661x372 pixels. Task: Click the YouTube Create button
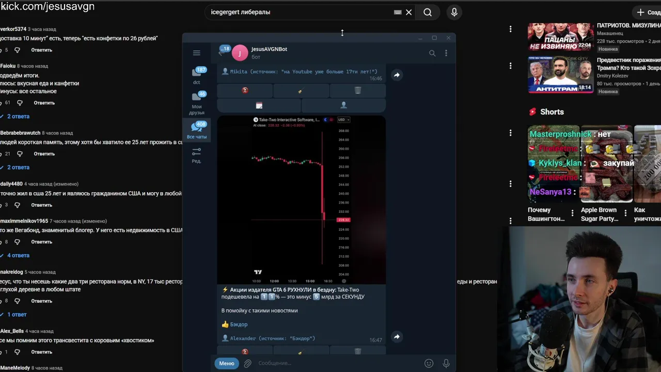pos(648,12)
